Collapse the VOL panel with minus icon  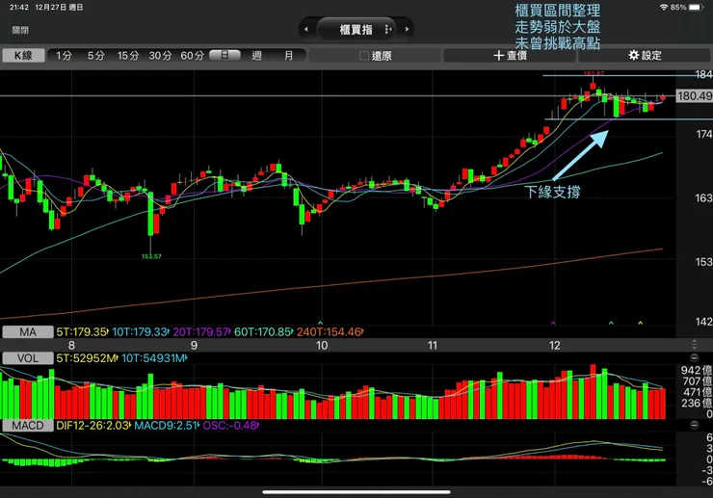pyautogui.click(x=695, y=358)
